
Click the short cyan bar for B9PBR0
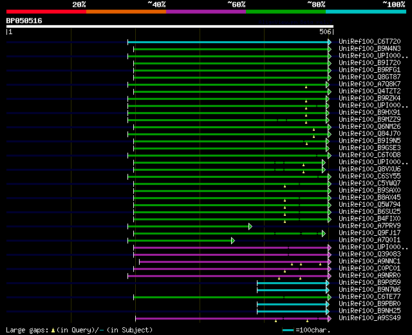292,305
